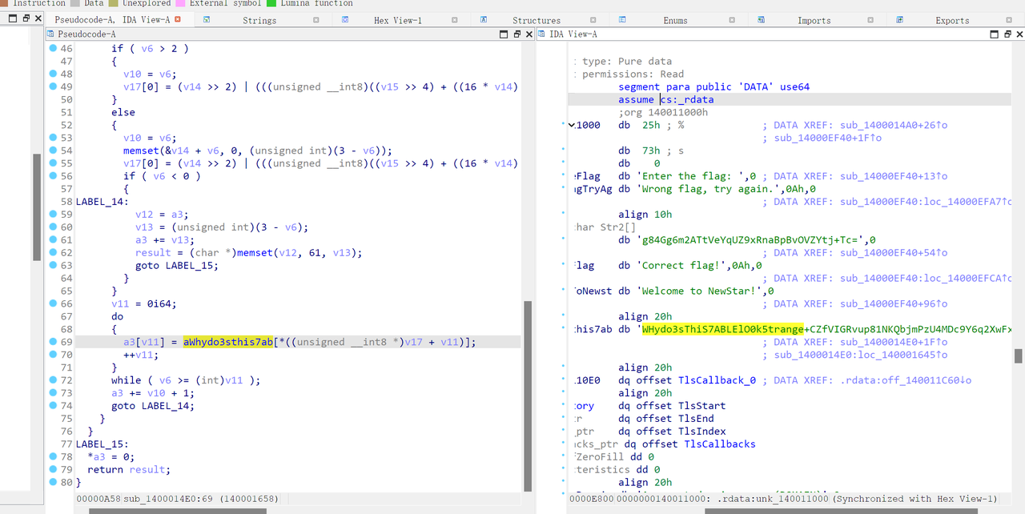1025x514 pixels.
Task: Maximize the IDA View-A panel
Action: [x=995, y=34]
